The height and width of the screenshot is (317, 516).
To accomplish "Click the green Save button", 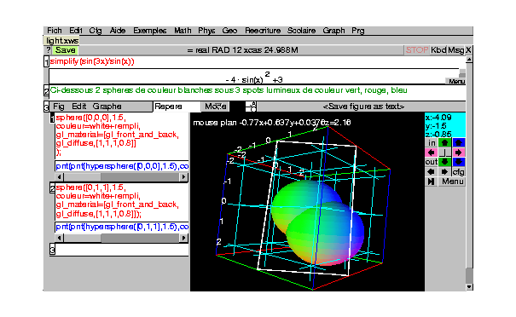I will (65, 50).
